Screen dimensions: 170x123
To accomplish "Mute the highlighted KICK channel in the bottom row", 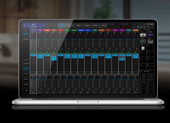I will coord(33,93).
